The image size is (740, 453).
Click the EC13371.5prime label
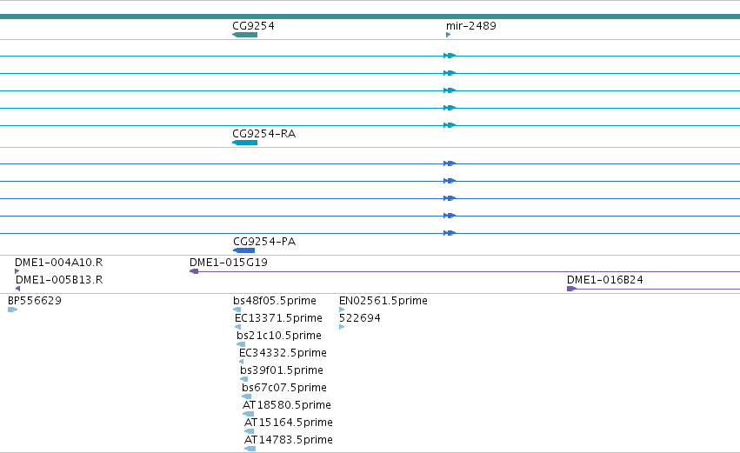click(278, 318)
